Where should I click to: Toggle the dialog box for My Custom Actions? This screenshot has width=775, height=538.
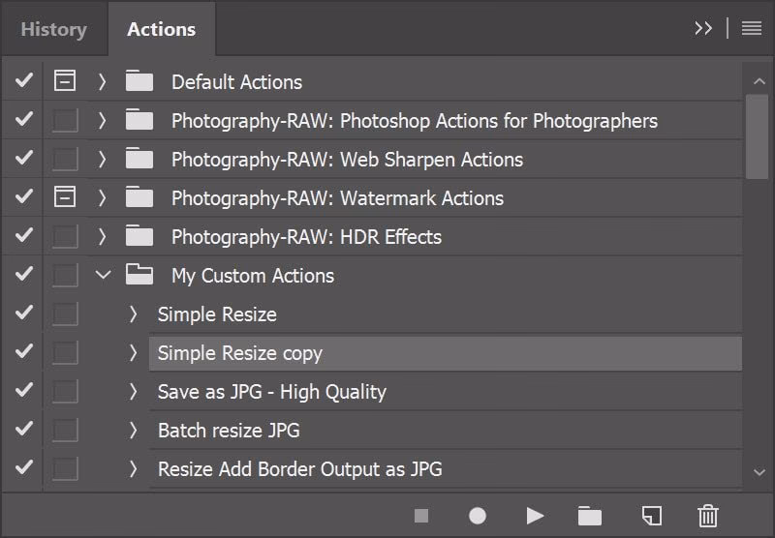[x=65, y=275]
